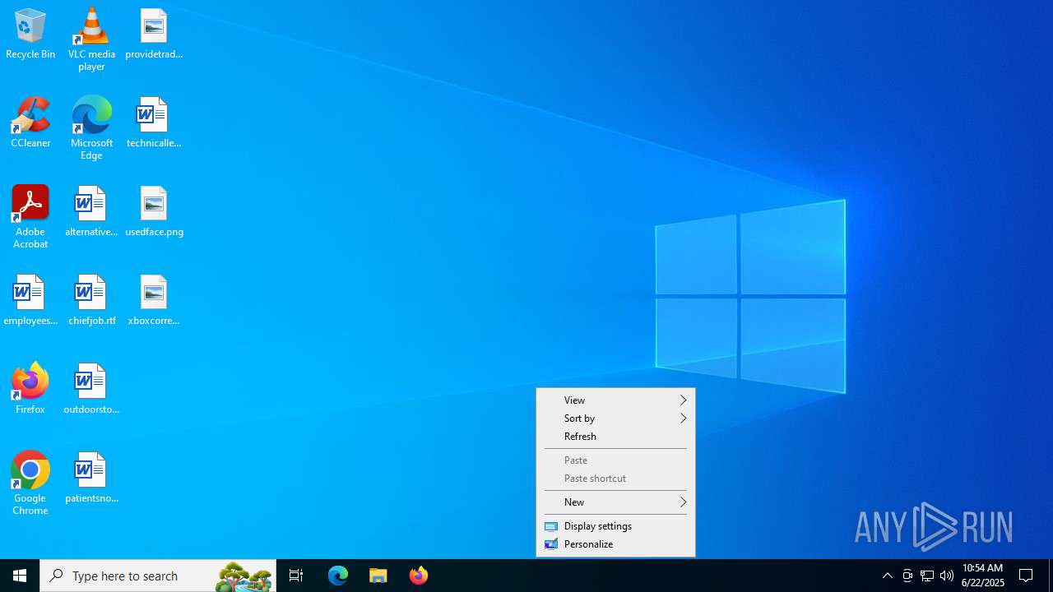Select the providetrad image file icon
This screenshot has height=592, width=1053.
pyautogui.click(x=154, y=35)
